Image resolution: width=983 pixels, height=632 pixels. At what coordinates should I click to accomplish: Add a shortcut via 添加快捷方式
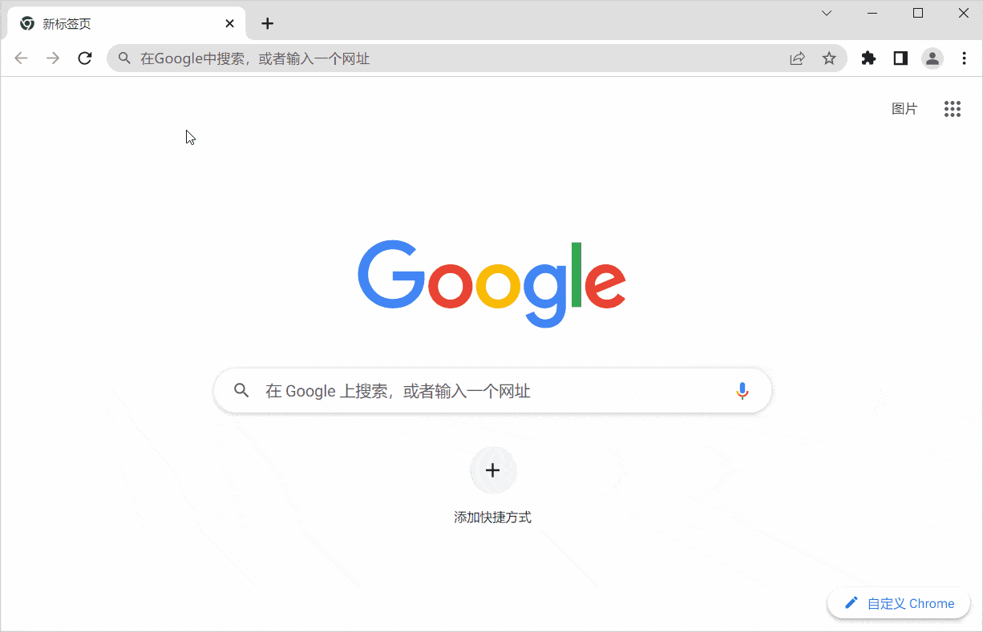click(x=492, y=485)
